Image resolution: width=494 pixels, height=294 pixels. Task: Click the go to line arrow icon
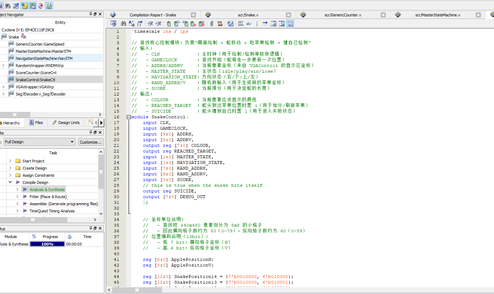[x=265, y=24]
